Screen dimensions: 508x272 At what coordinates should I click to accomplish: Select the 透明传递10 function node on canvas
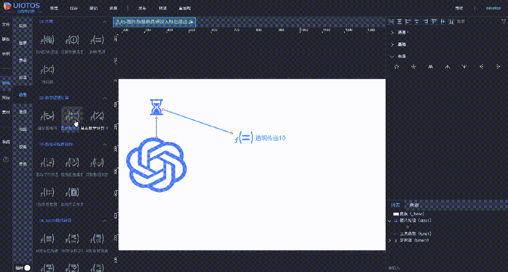click(x=260, y=138)
